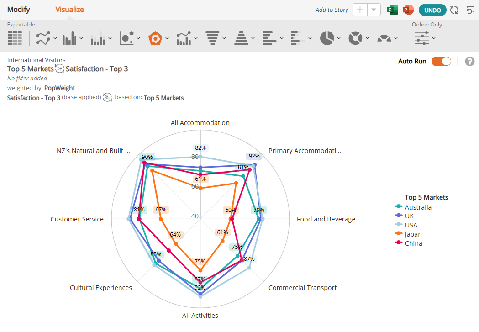Click the percent swap icon beside base applied
Screen dimensions: 479x332
pos(107,97)
